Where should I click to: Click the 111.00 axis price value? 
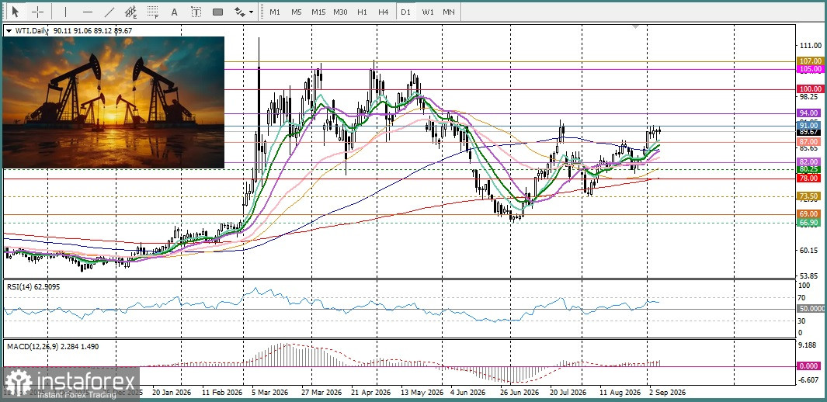tap(811, 47)
